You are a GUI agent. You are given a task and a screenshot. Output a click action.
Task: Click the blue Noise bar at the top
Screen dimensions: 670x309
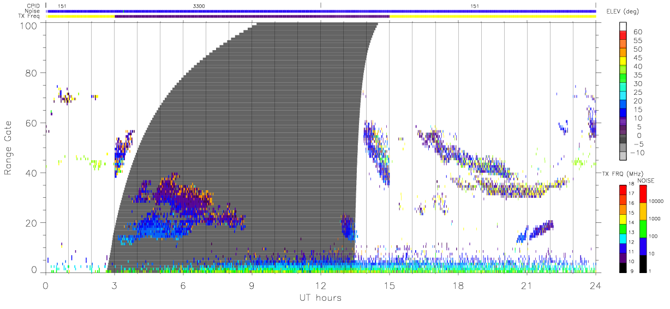click(321, 11)
